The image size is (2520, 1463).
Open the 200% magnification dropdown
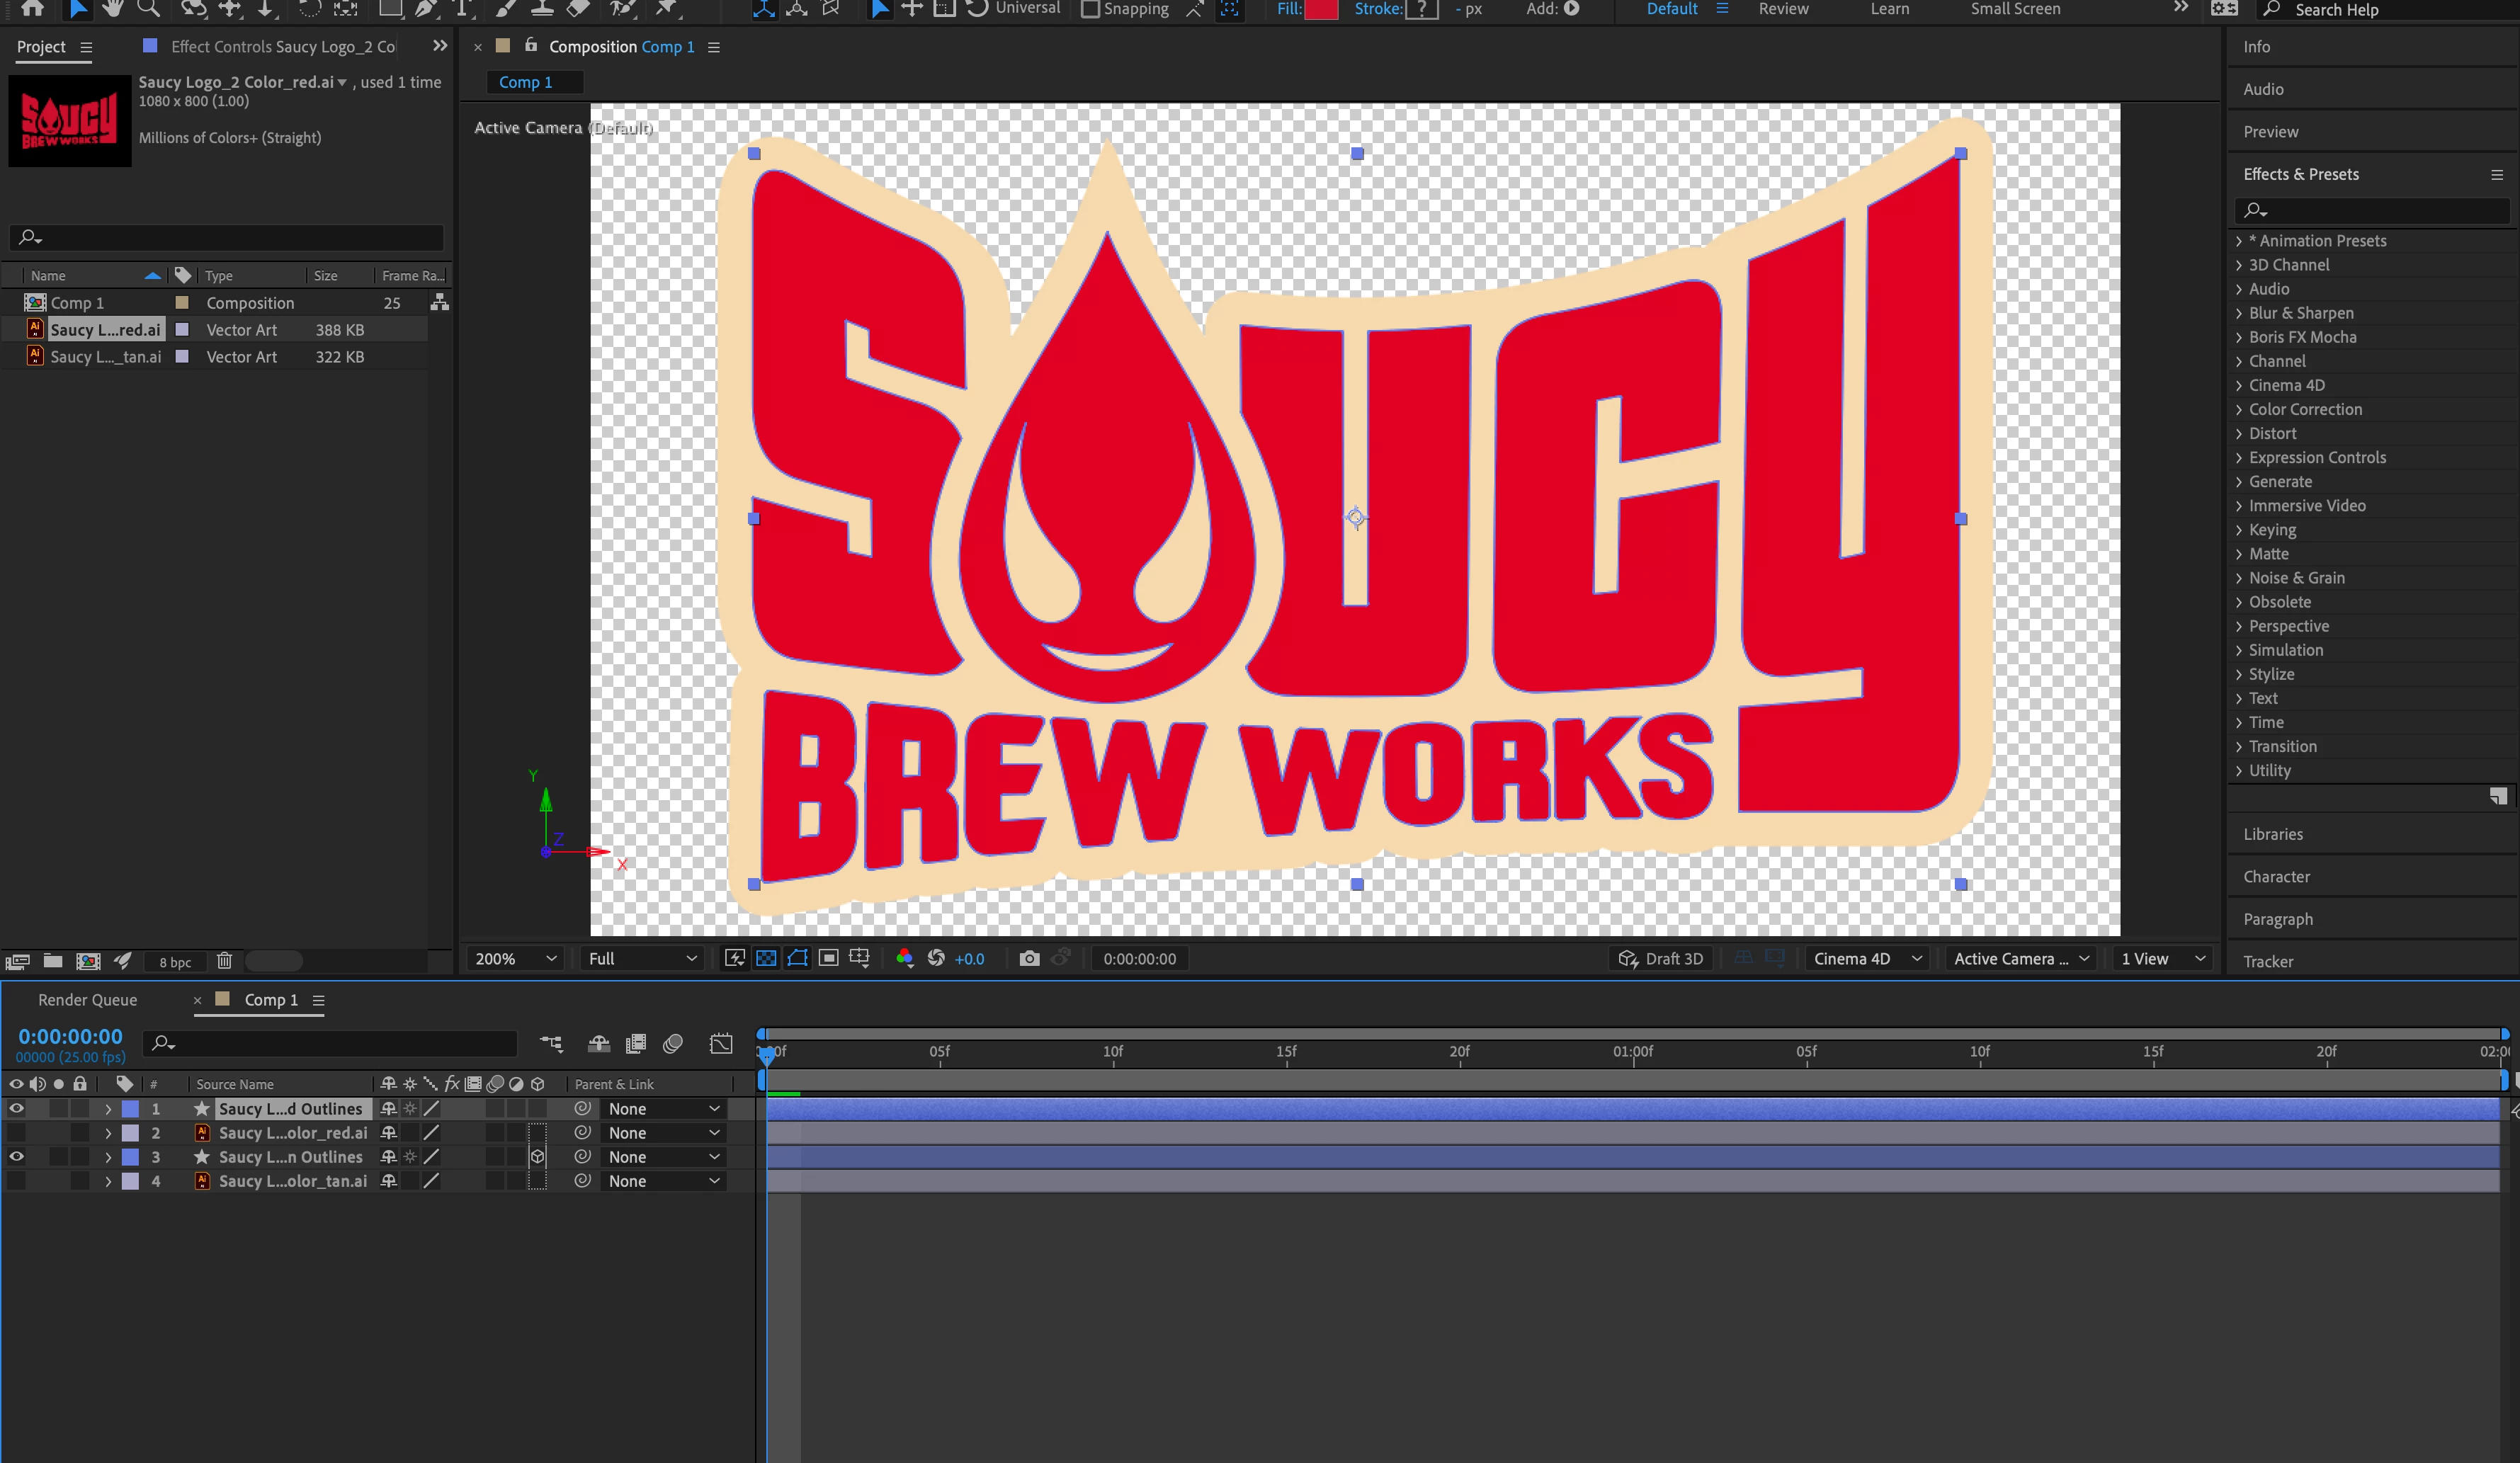pos(515,958)
